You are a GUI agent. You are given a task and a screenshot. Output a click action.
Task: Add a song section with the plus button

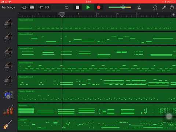point(173,15)
